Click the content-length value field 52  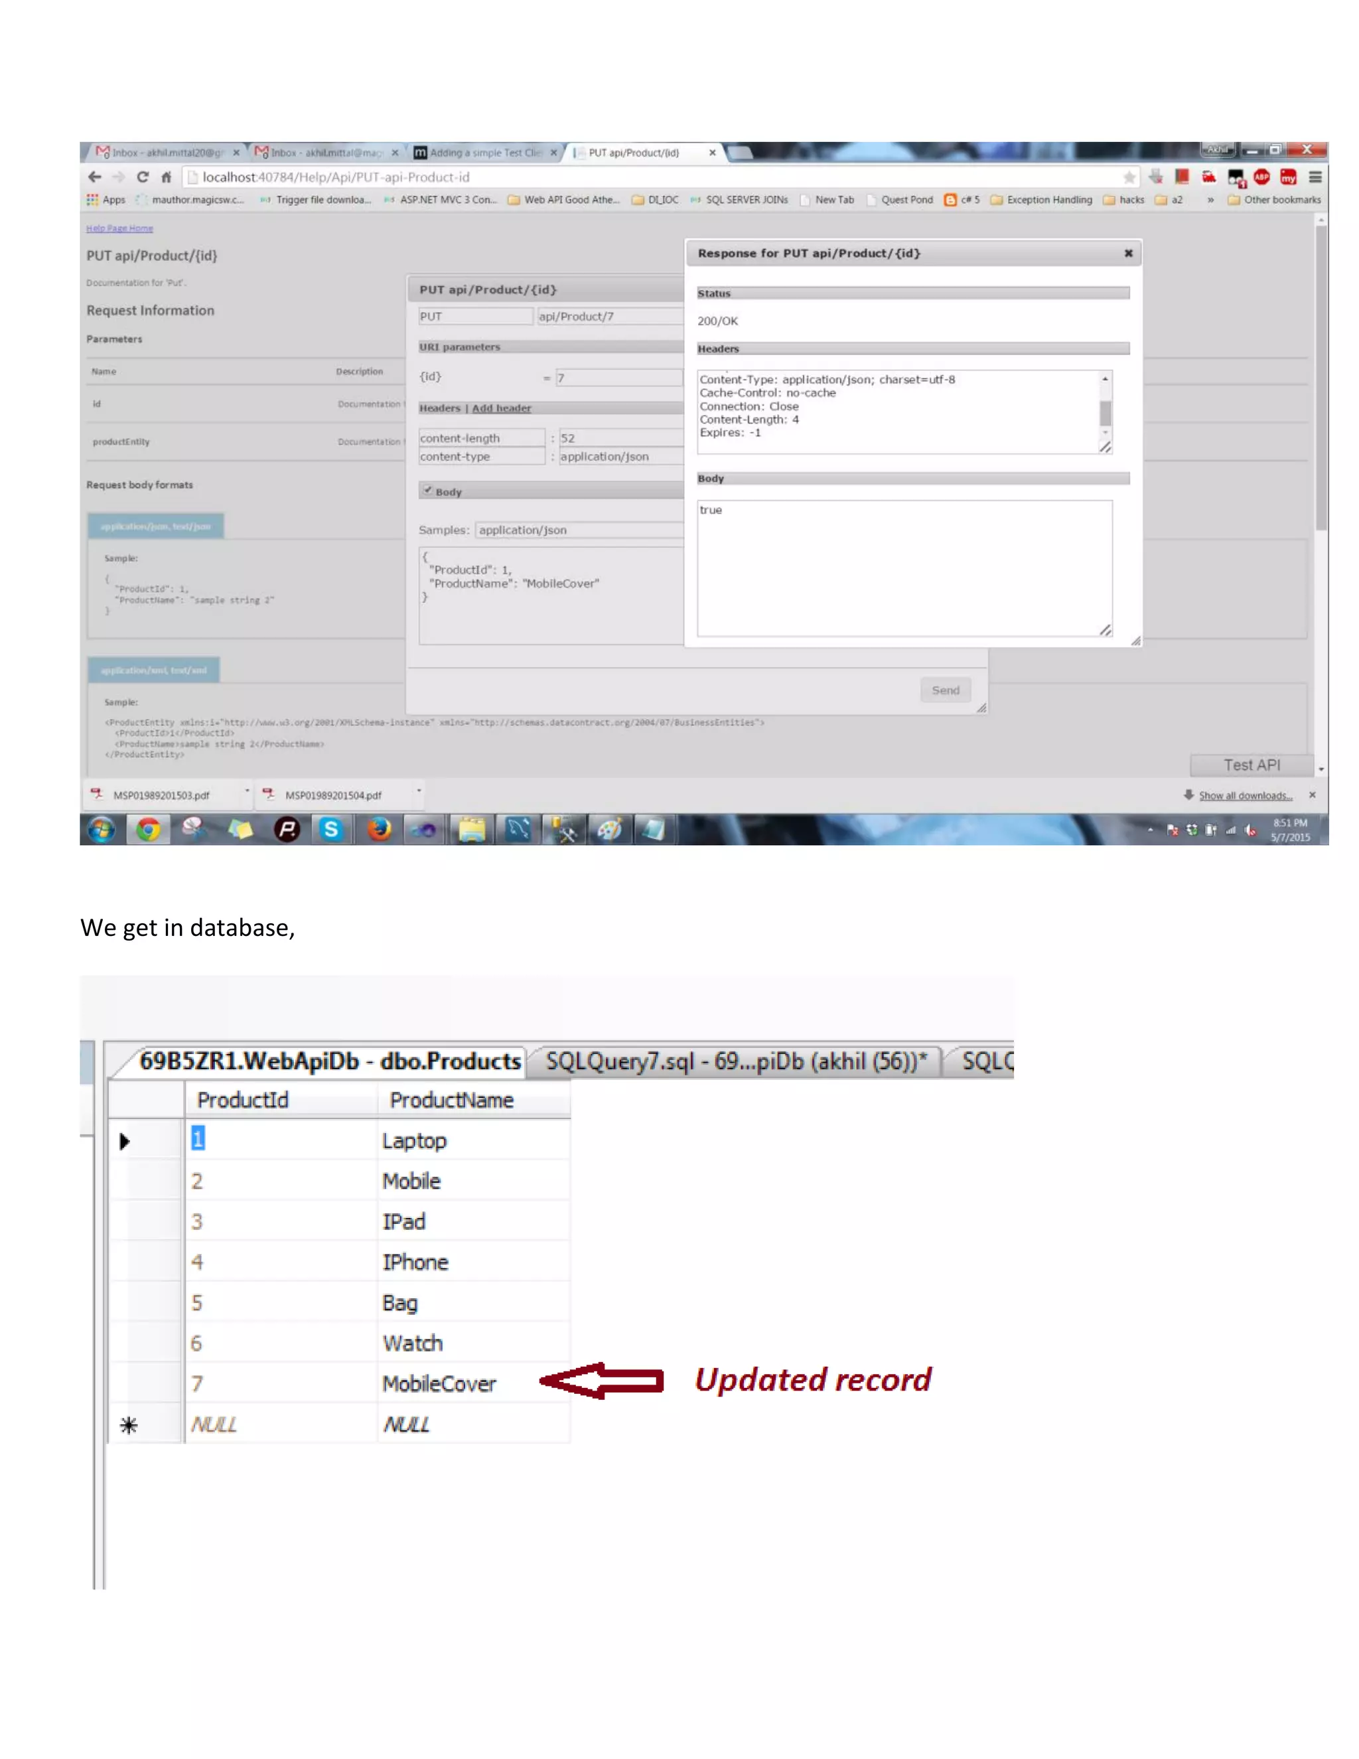pyautogui.click(x=620, y=438)
